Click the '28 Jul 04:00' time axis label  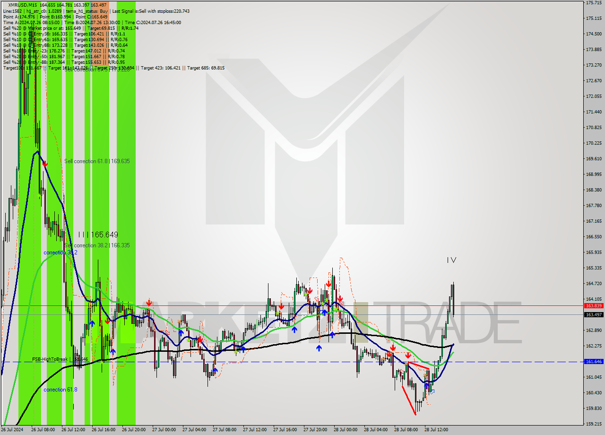[376, 430]
